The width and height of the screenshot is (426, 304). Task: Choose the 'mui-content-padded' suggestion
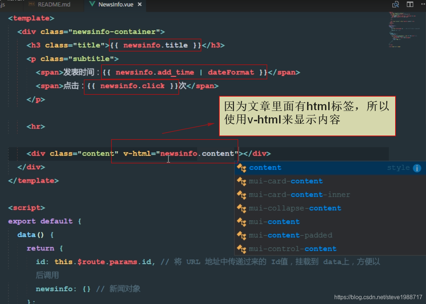tap(330, 235)
